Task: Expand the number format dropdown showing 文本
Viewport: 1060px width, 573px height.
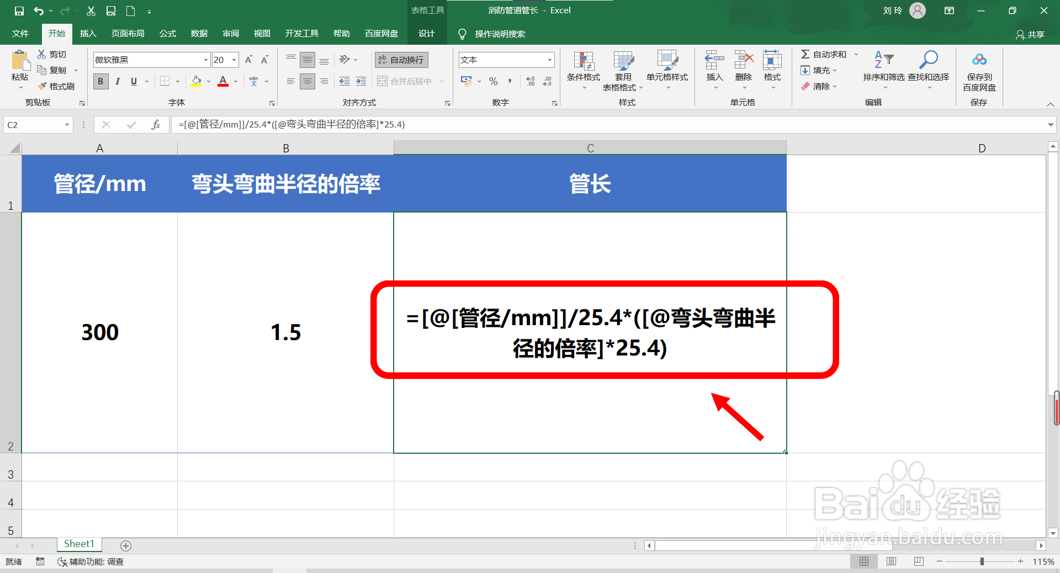Action: 549,60
